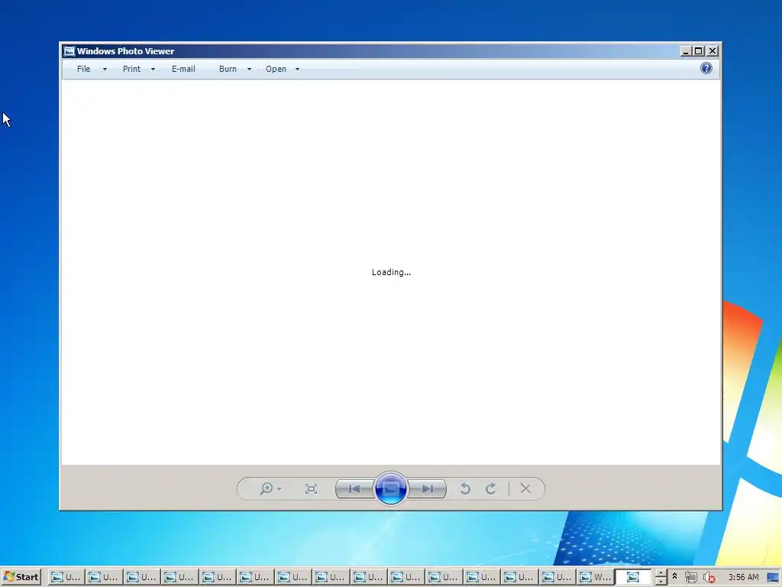Rotate the photo clockwise
This screenshot has width=782, height=587.
point(491,488)
